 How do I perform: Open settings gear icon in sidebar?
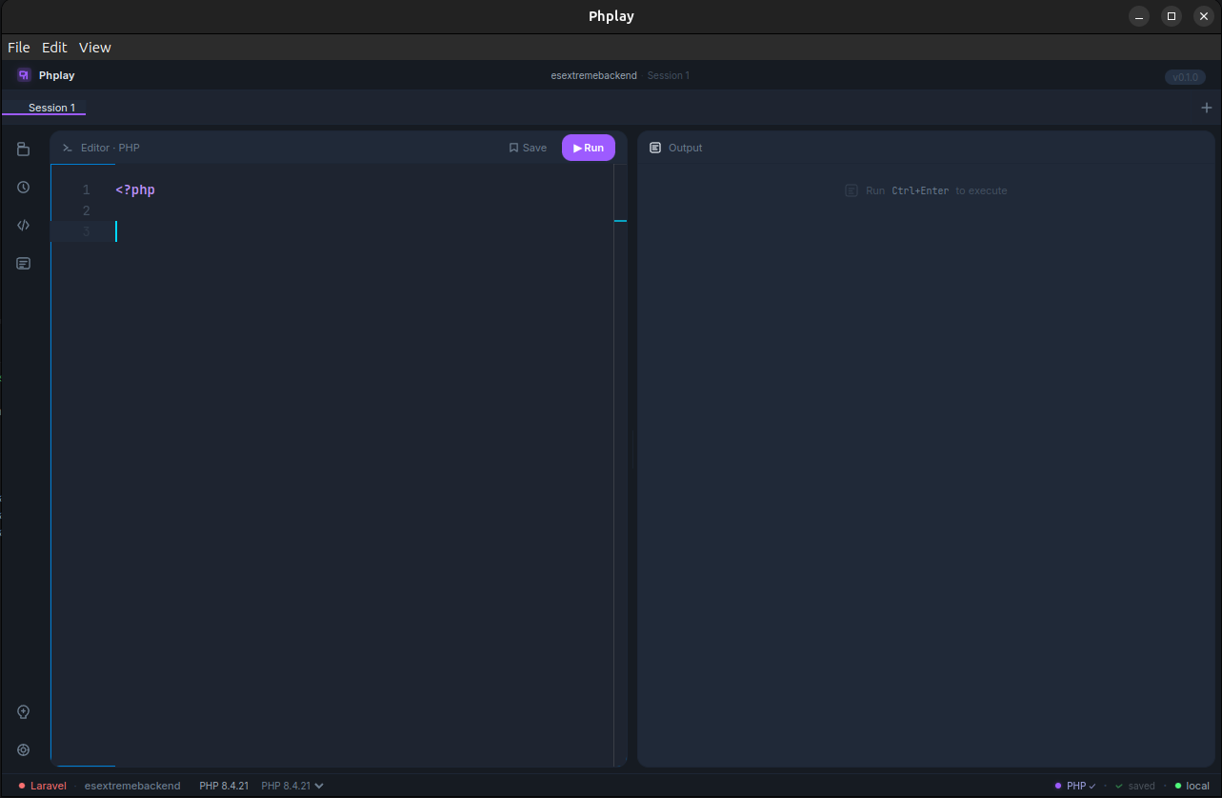24,749
